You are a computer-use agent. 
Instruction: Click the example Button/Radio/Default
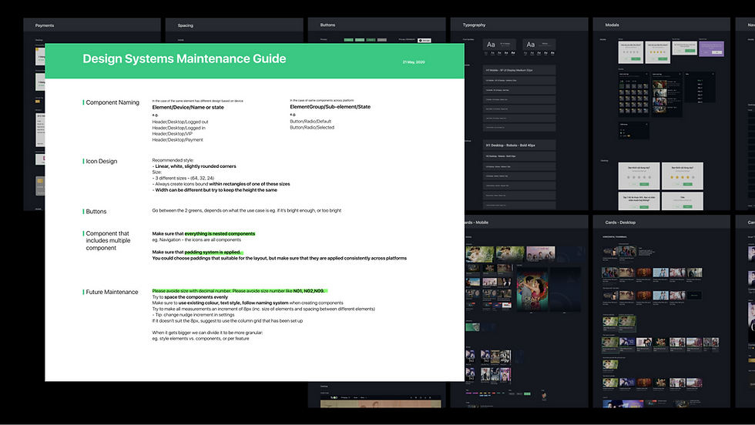click(310, 122)
